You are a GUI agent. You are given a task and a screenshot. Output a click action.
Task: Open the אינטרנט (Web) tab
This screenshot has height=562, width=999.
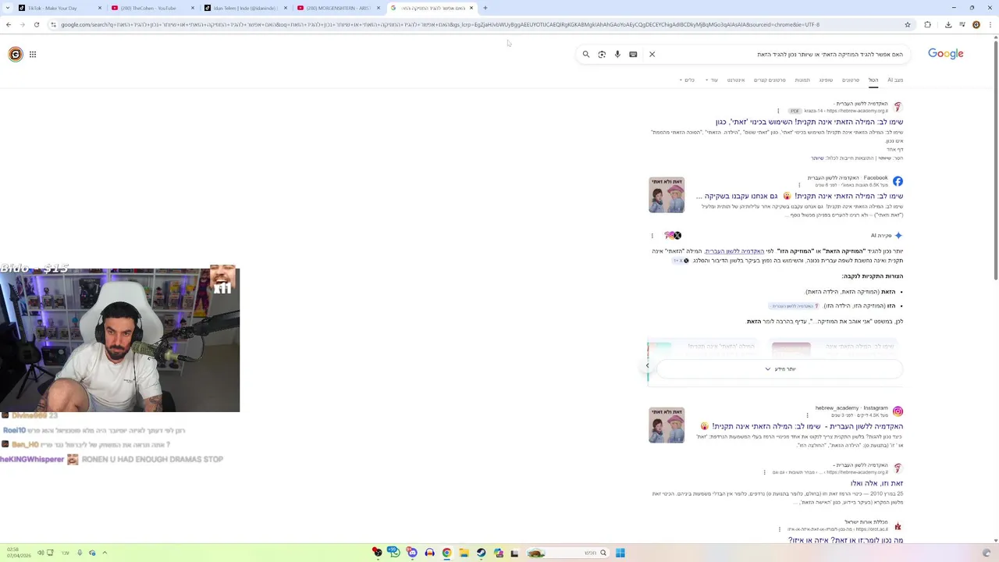point(736,80)
